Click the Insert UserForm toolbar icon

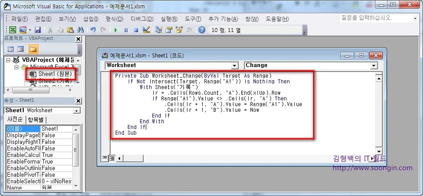tap(22, 30)
